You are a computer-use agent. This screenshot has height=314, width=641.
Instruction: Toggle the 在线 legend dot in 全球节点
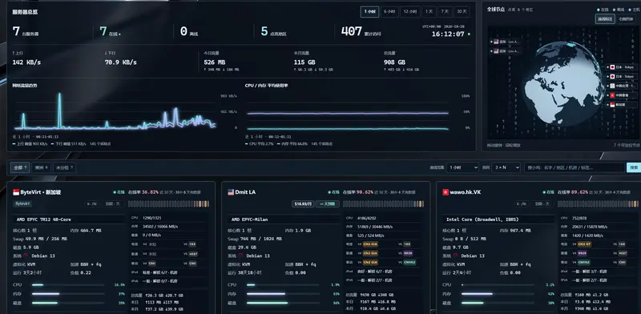pyautogui.click(x=599, y=10)
